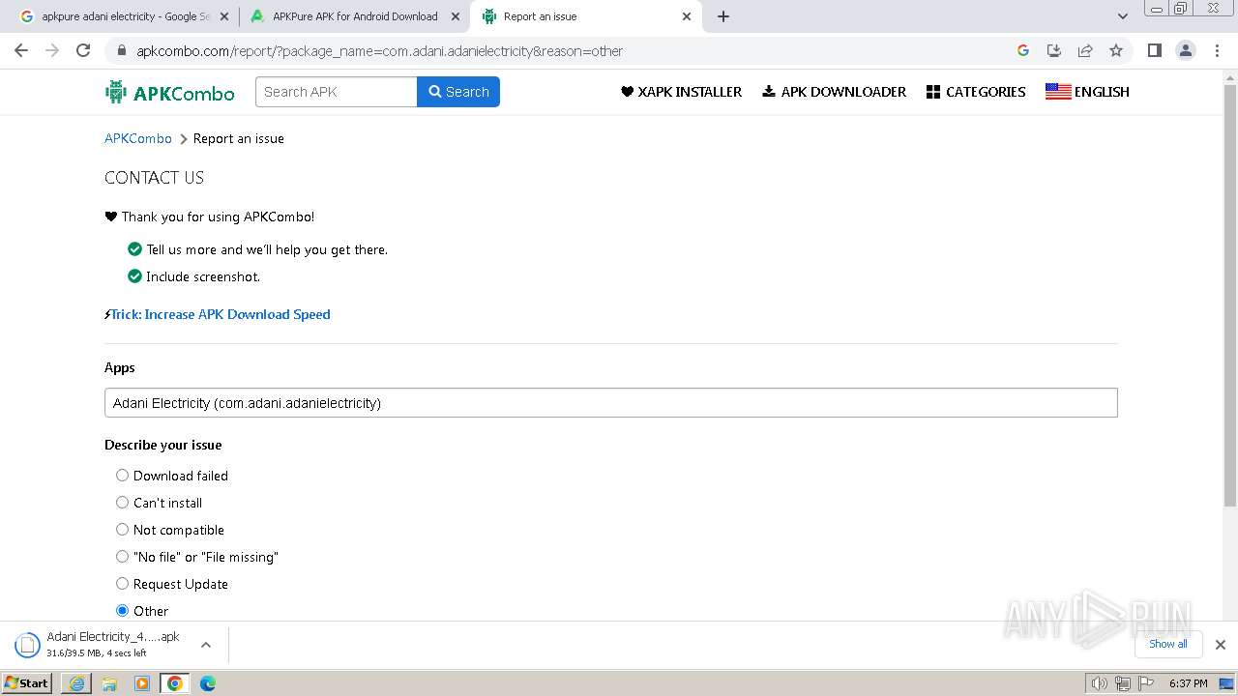Open the Windows Start menu

[x=27, y=683]
